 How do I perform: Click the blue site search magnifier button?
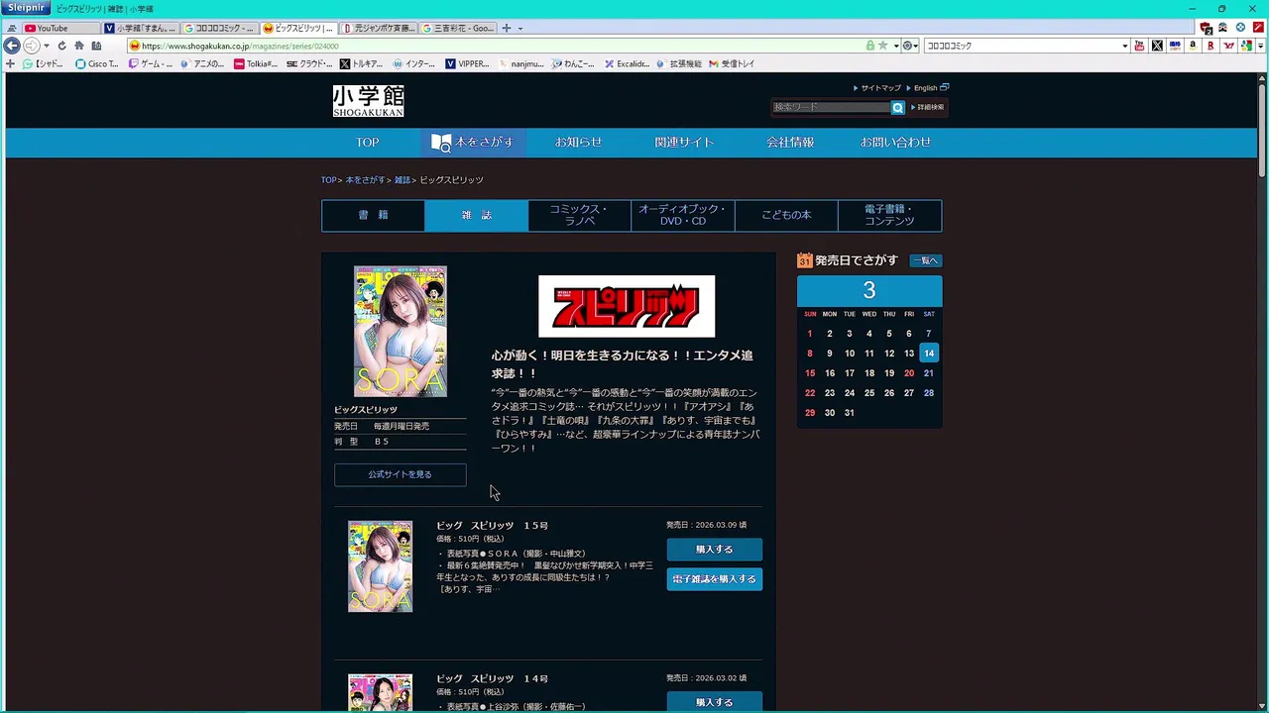click(x=898, y=107)
